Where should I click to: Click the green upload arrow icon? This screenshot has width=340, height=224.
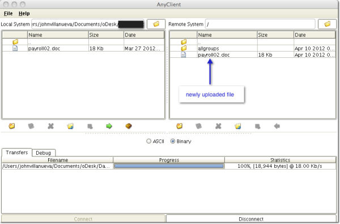point(109,126)
